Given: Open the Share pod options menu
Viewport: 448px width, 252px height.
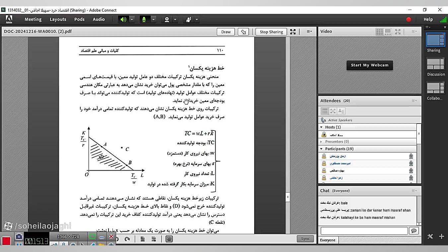Looking at the screenshot, I should point(309,32).
